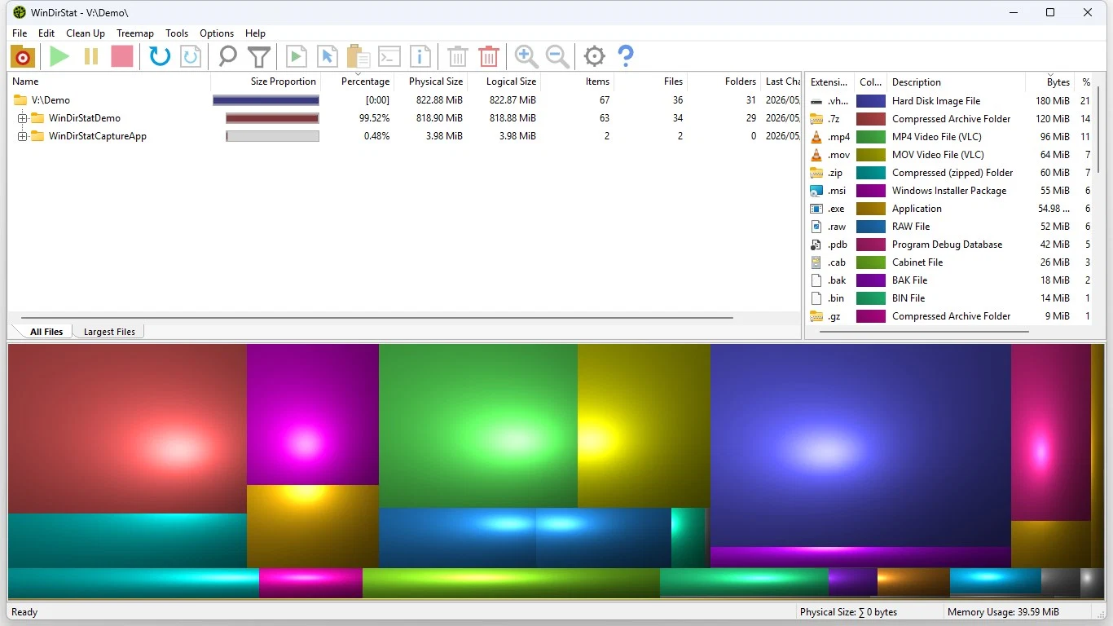
Task: Open the Options menu
Action: pyautogui.click(x=217, y=33)
